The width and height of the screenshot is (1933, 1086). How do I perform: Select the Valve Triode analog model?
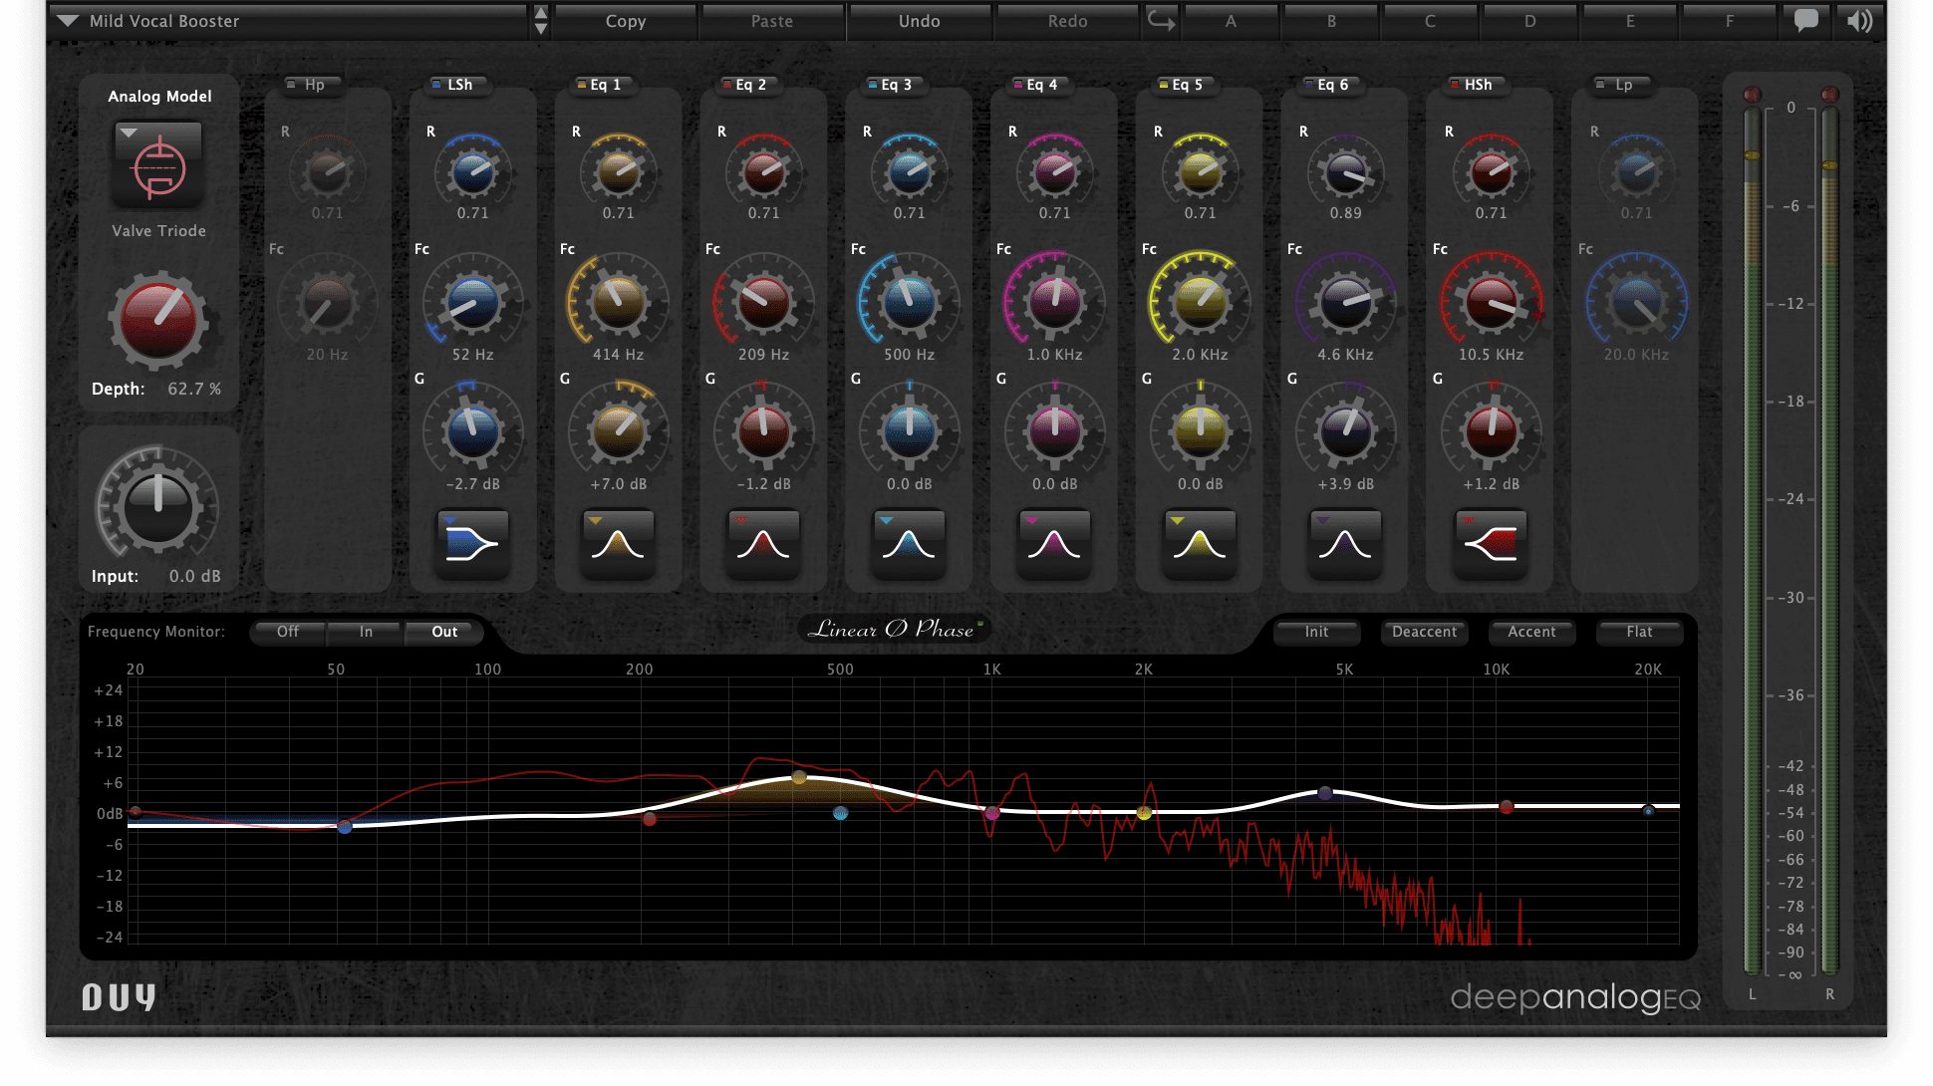157,164
